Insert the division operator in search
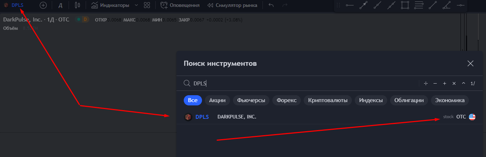 pos(425,84)
